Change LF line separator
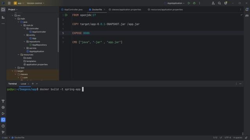250x140 pixels. point(221,138)
